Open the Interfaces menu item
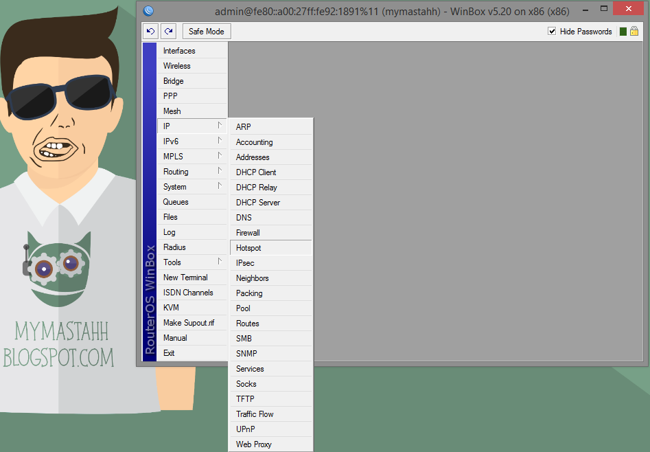Image resolution: width=650 pixels, height=452 pixels. [192, 51]
